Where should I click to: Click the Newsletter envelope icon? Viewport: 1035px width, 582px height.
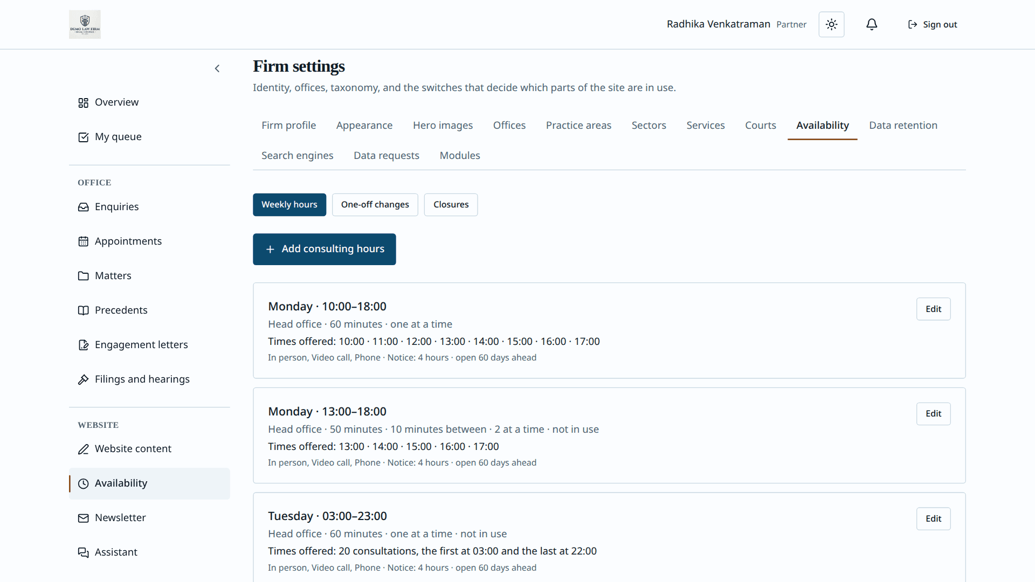pos(83,518)
